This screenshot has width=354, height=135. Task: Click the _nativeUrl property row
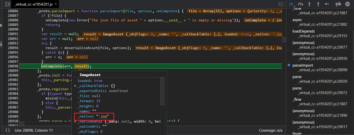point(92,126)
